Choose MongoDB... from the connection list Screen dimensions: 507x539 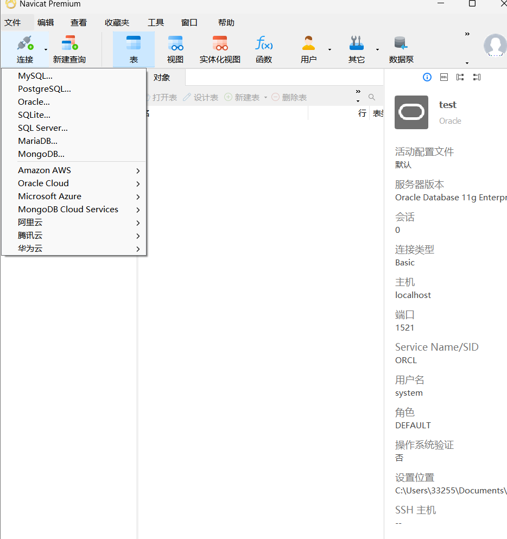click(74, 154)
